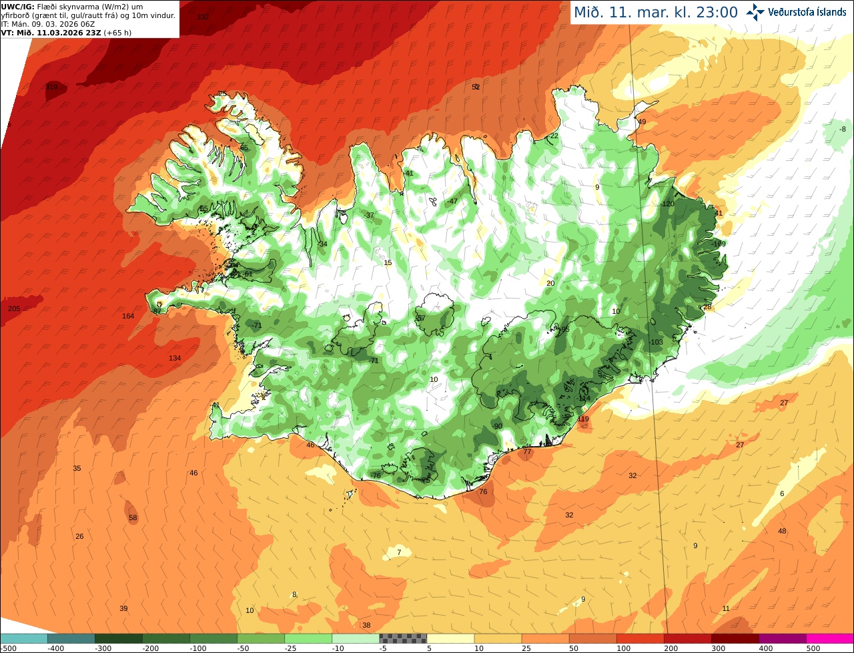Click the 205 value on the western sea
Screen dimensions: 854x653
(14, 308)
